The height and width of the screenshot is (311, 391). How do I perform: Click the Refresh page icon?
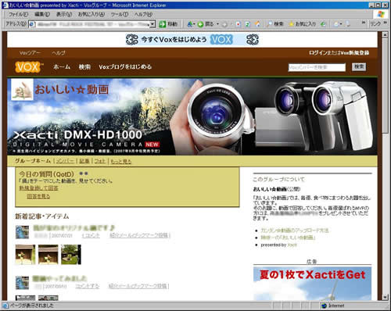248,24
